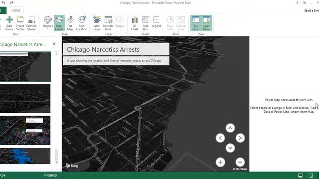Click the Chicago Narcotics Arrests title box

116,49
